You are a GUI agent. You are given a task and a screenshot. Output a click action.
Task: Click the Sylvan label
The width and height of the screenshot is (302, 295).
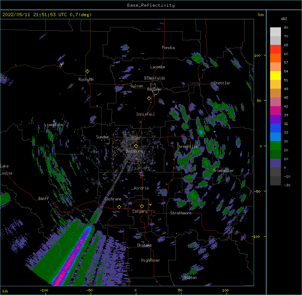pos(137,86)
